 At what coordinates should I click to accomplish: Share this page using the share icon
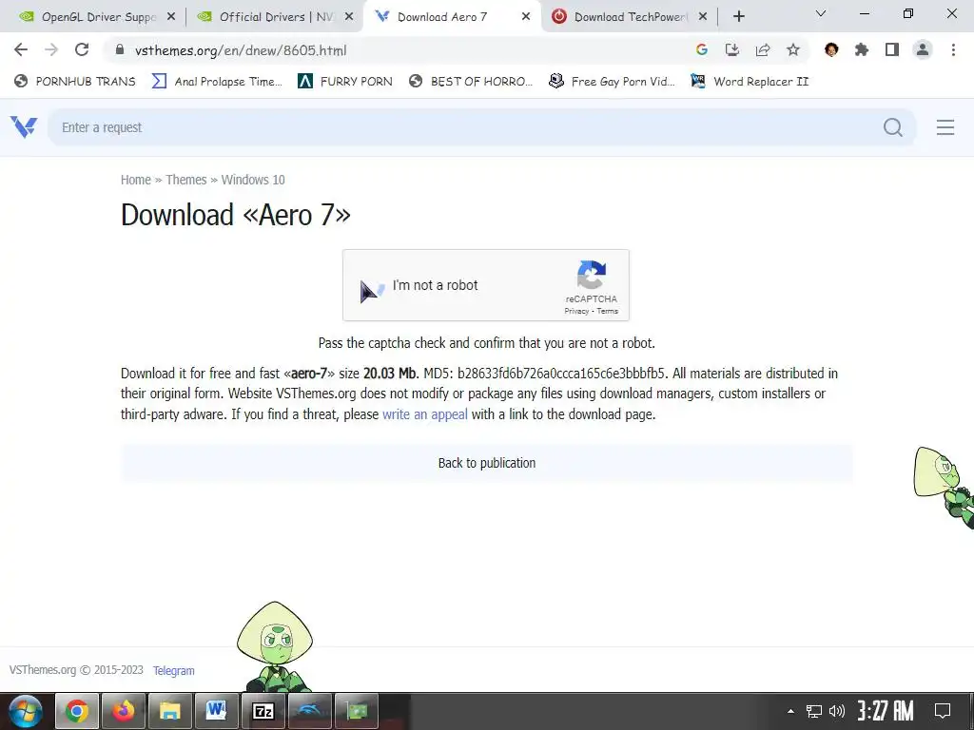(763, 49)
